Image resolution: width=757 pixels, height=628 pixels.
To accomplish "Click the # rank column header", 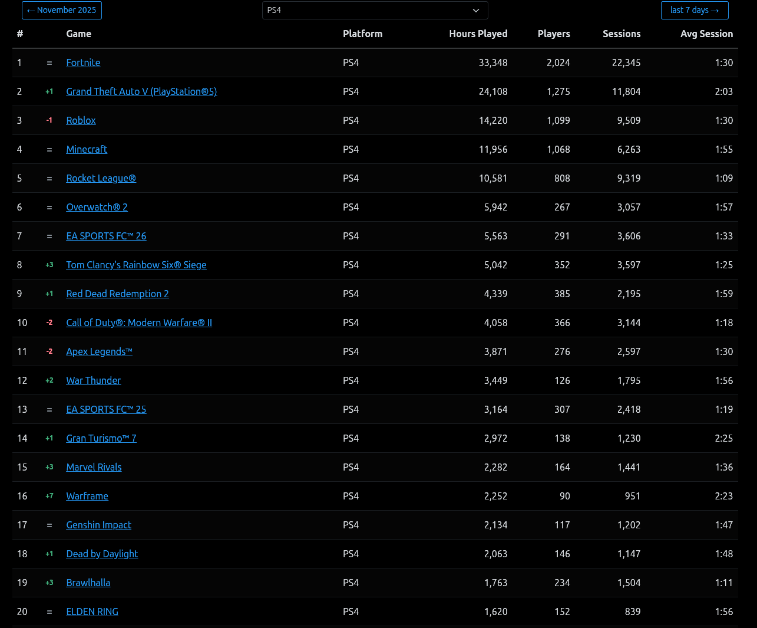I will (20, 34).
